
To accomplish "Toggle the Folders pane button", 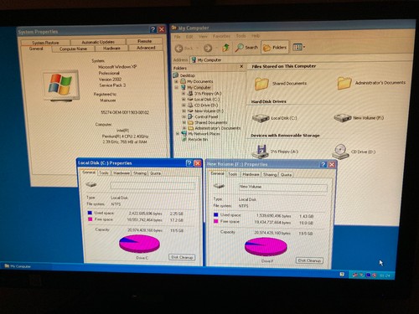I will [x=275, y=48].
